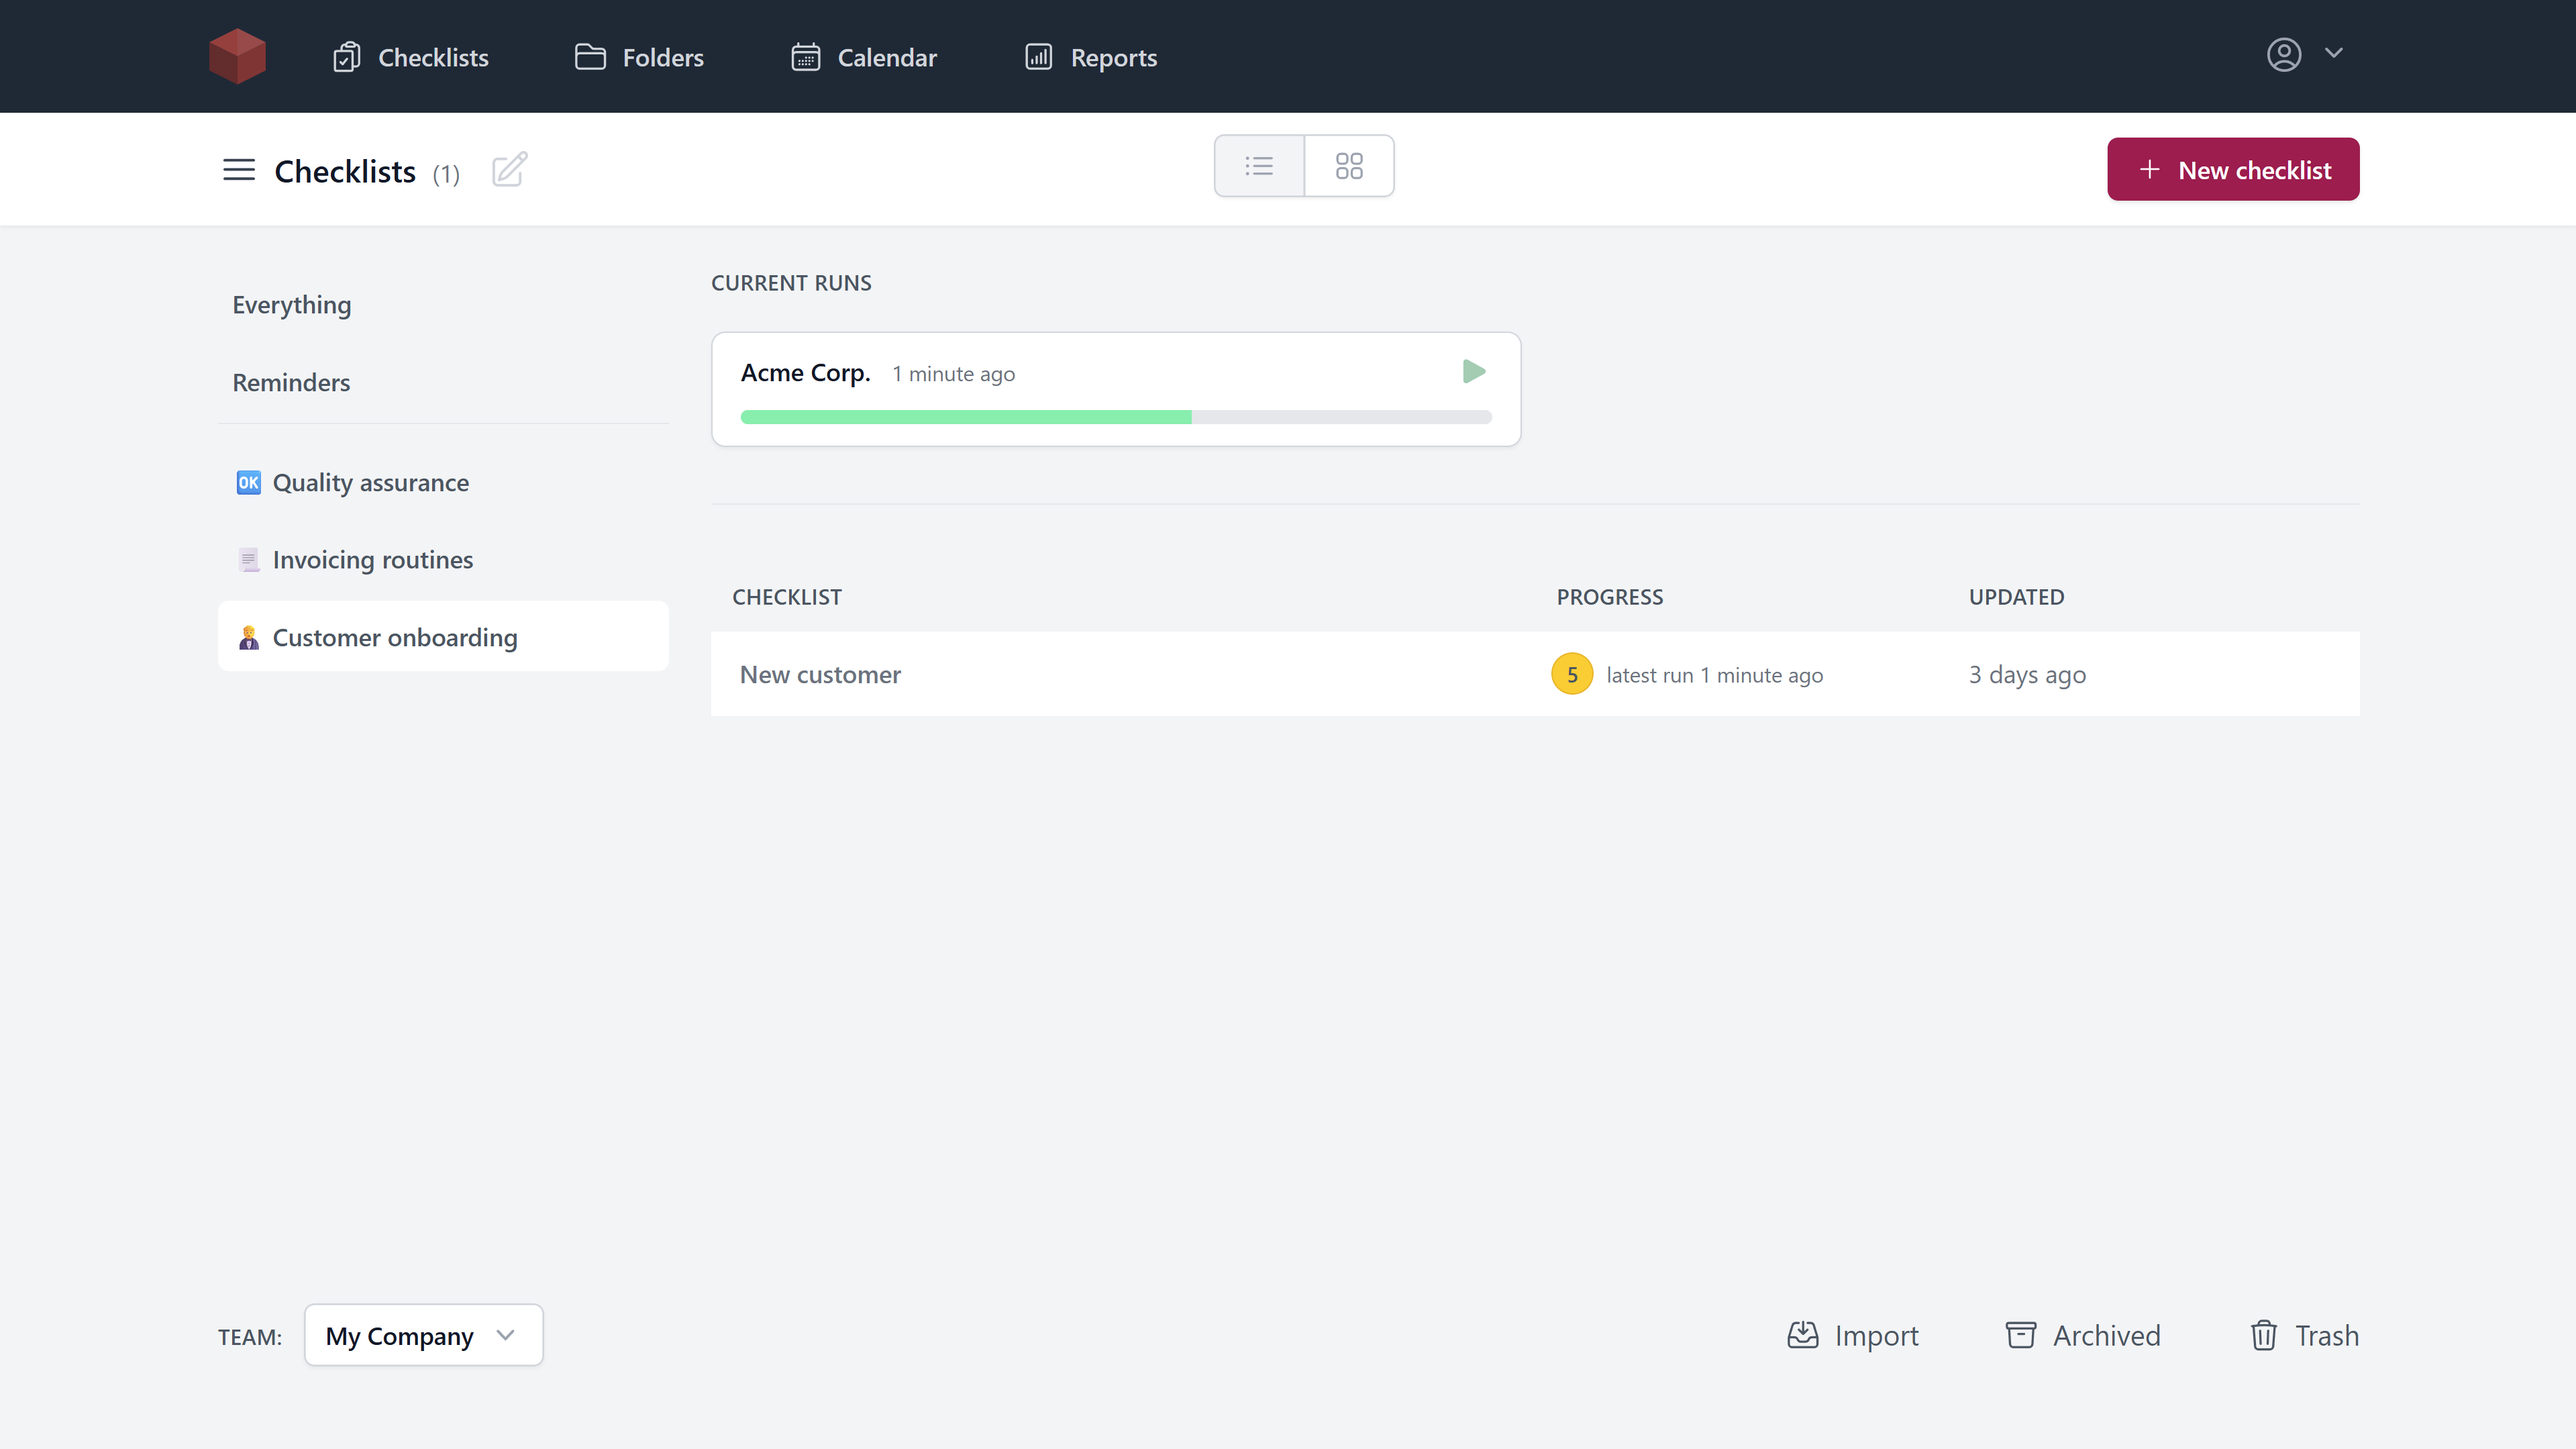Toggle the hamburger sidebar menu icon
2576x1449 pixels.
239,170
